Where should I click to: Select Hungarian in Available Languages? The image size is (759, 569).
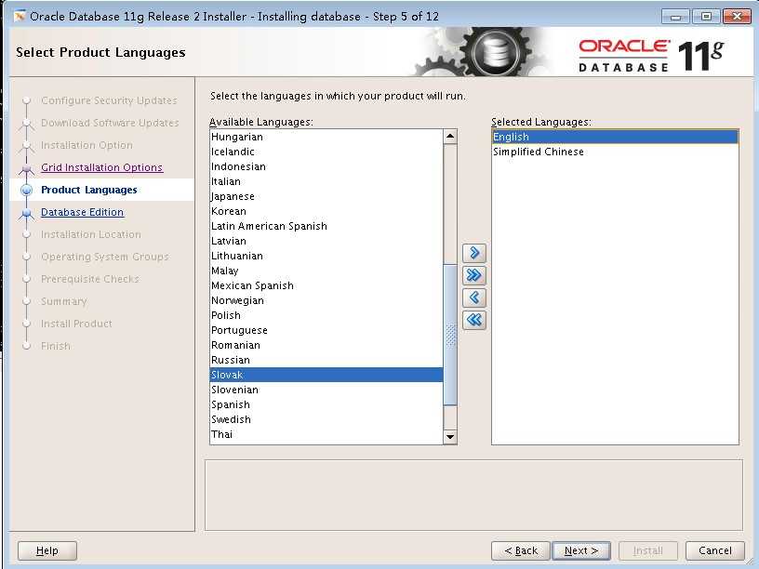[326, 137]
